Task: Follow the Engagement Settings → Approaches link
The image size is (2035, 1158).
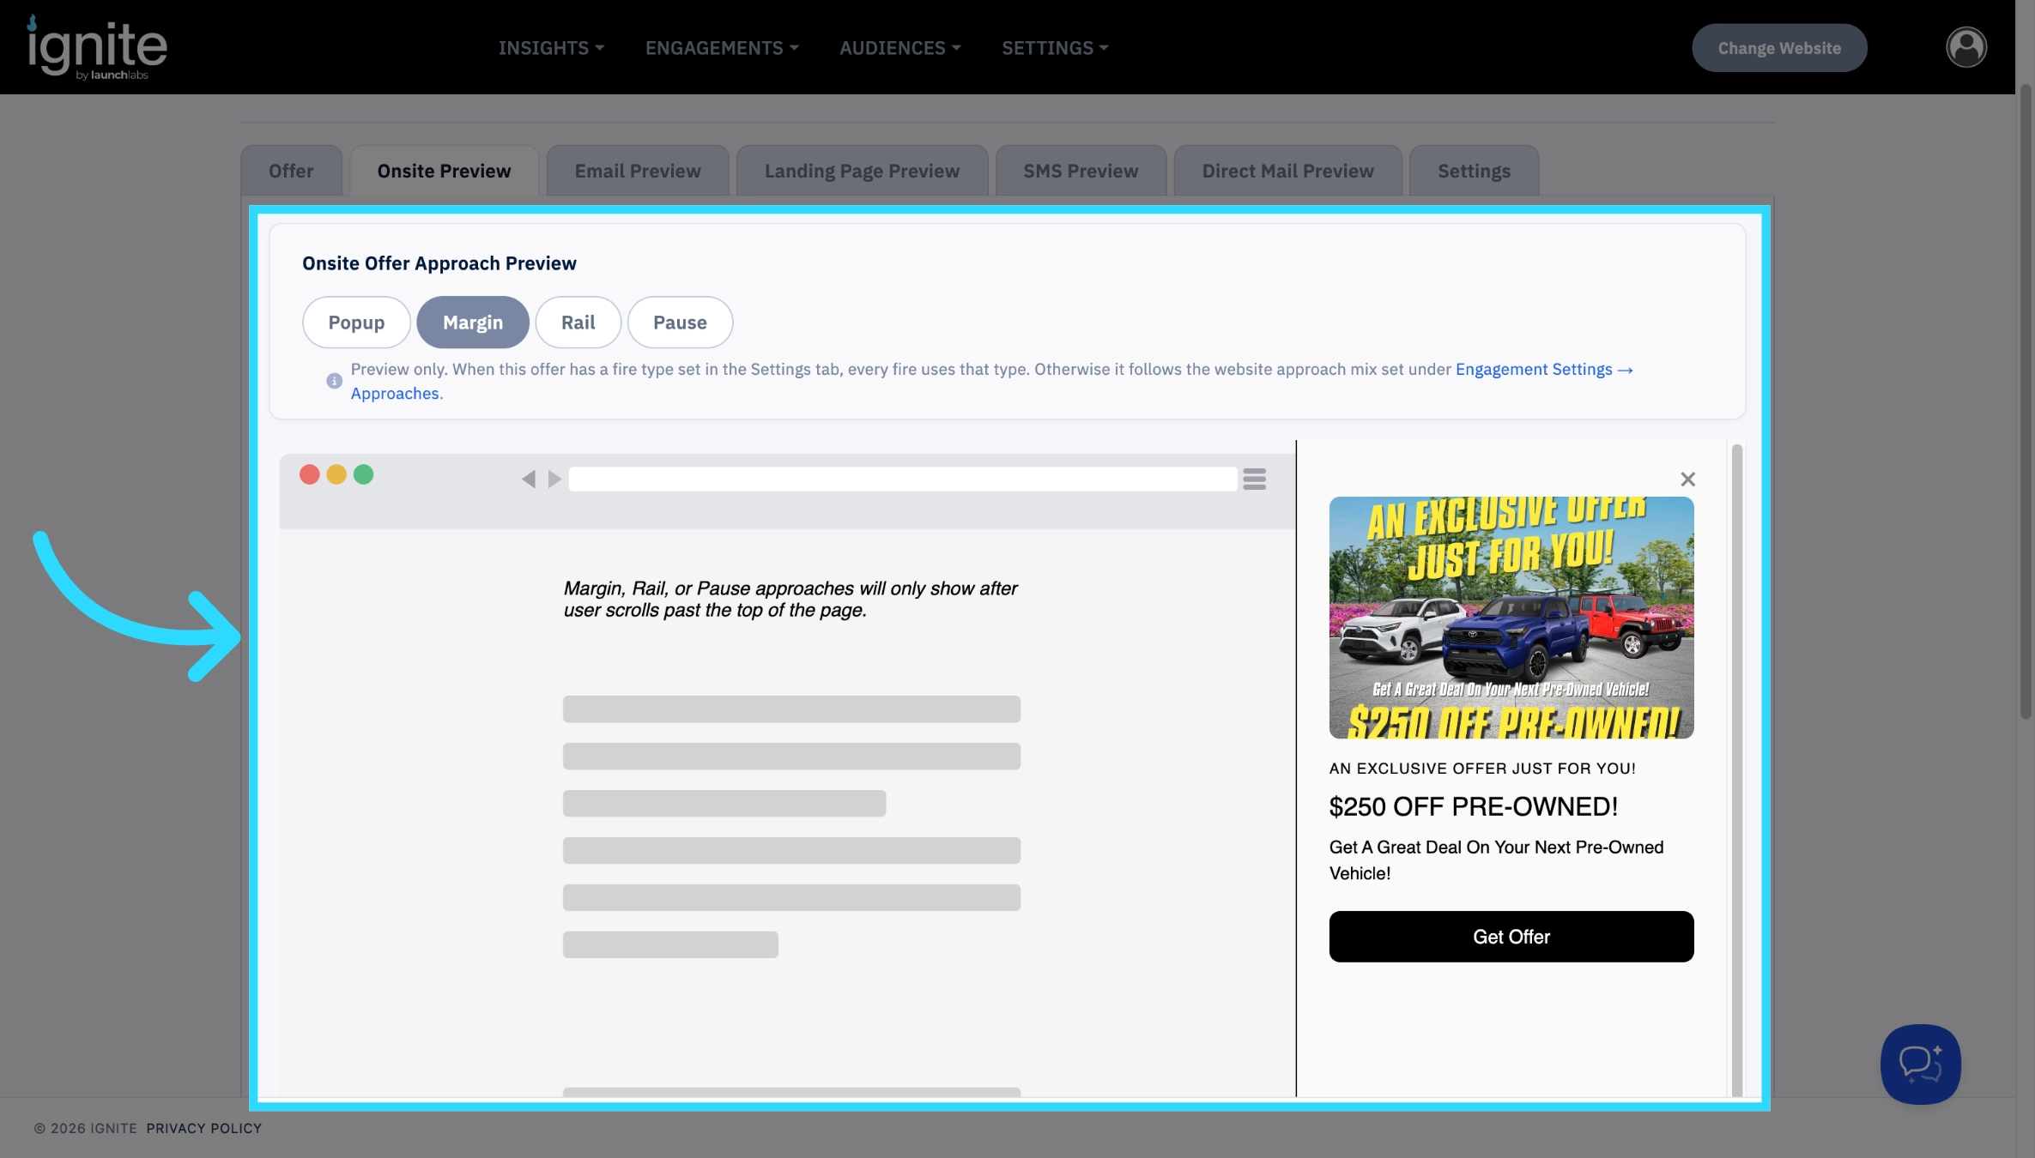Action: click(1544, 370)
